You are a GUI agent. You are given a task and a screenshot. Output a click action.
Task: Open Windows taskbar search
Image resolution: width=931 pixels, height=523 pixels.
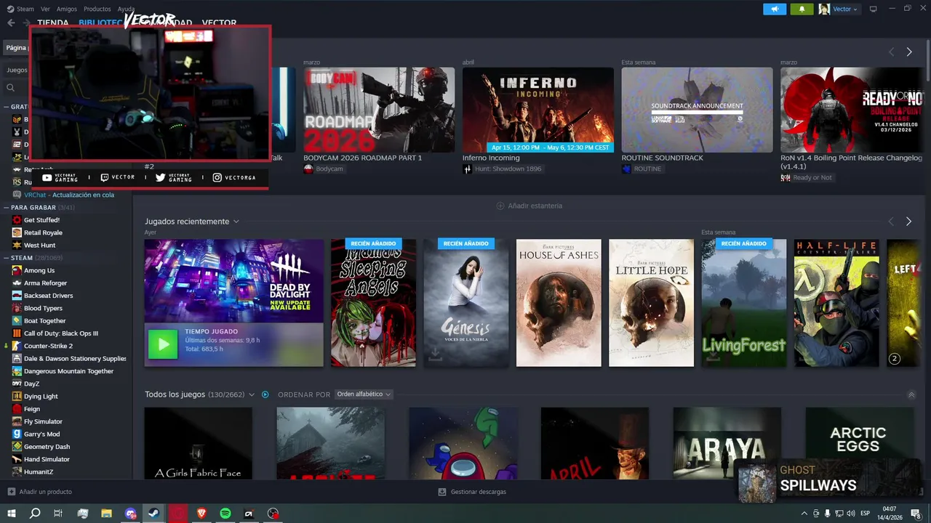[34, 514]
